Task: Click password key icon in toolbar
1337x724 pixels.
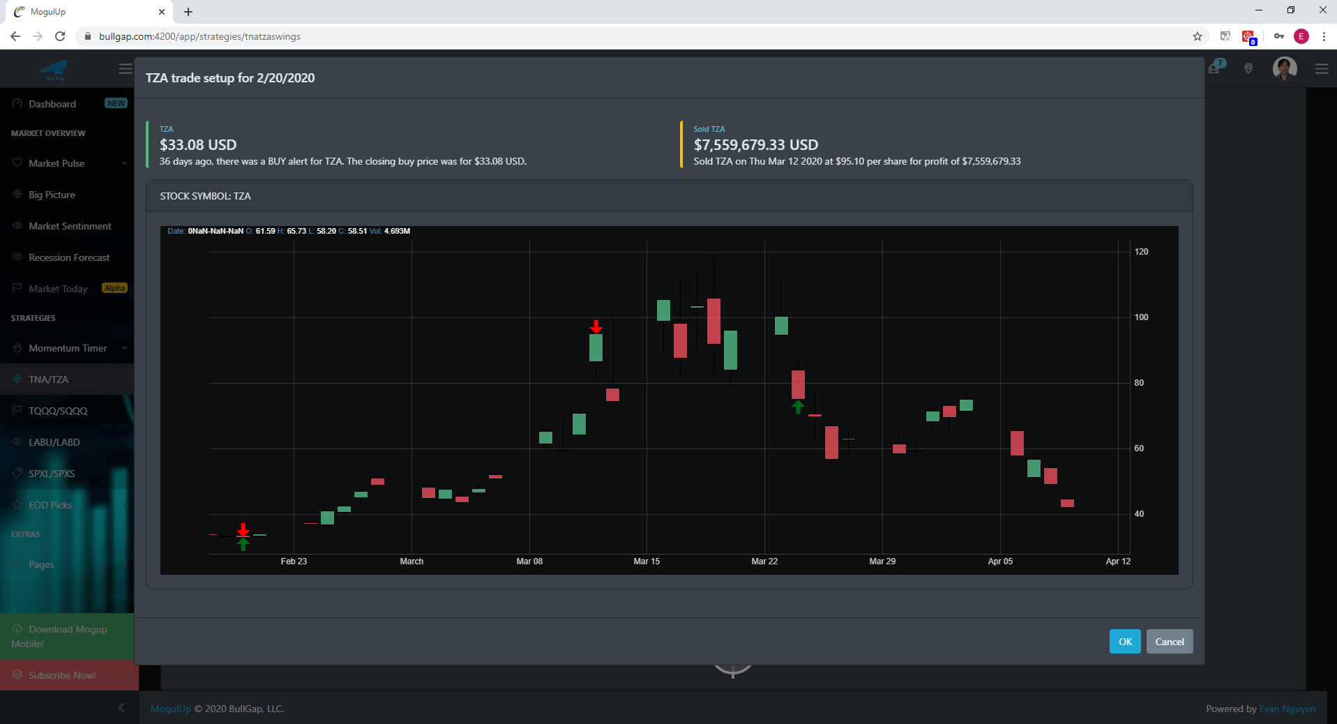Action: pyautogui.click(x=1279, y=36)
